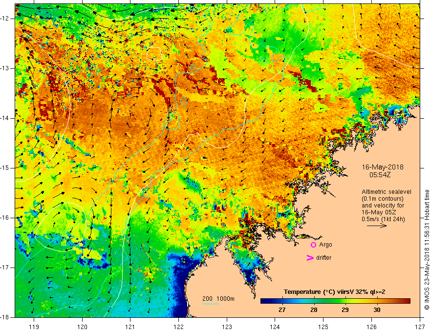Click the cyan isobath legend line
430x332 pixels.
[x=210, y=304]
